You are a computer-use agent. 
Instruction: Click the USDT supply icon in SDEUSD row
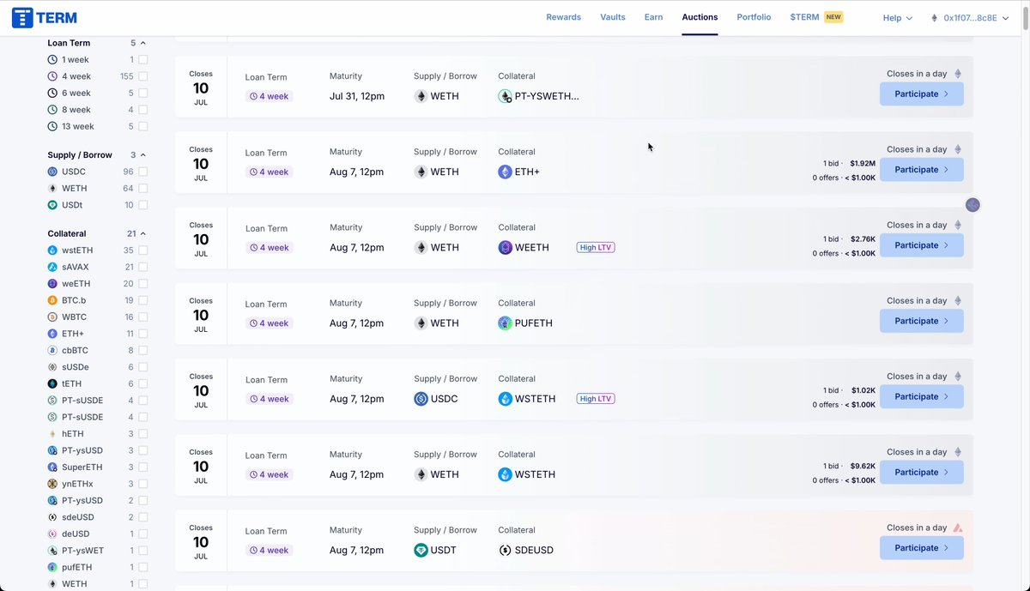421,550
